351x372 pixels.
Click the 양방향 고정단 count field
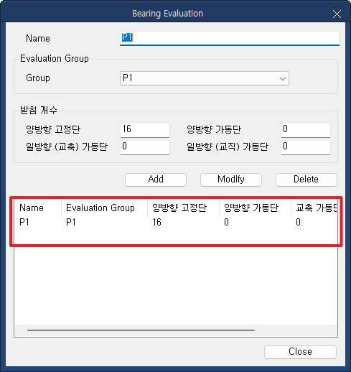click(145, 130)
